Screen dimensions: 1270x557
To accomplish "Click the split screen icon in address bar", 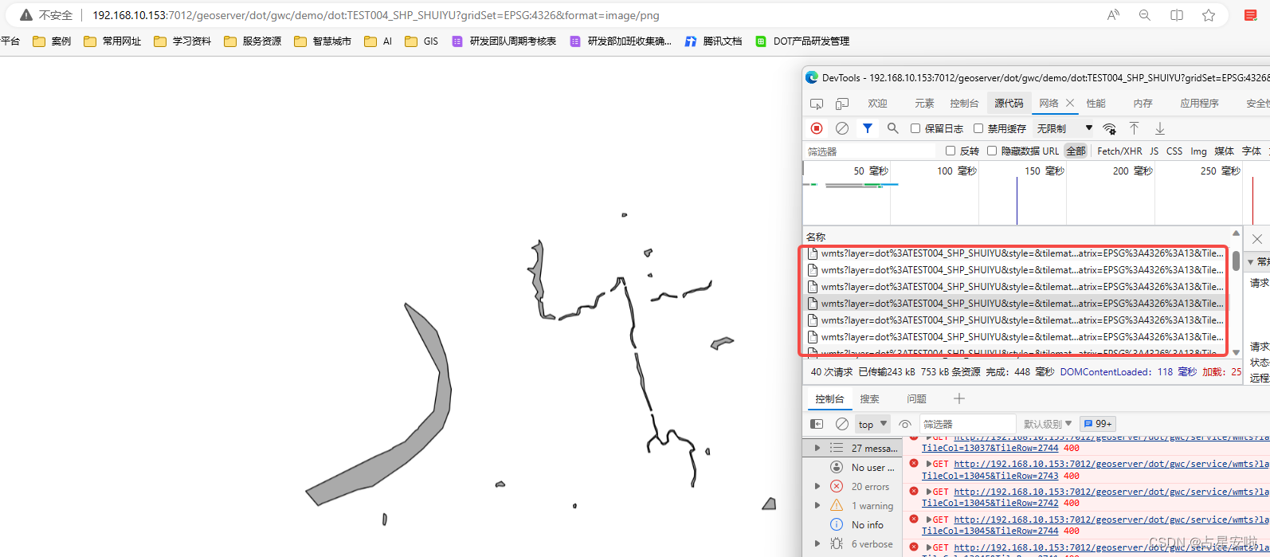I will 1177,15.
